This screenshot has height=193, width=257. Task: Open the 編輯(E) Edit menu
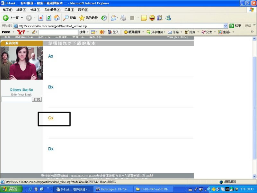point(21,10)
